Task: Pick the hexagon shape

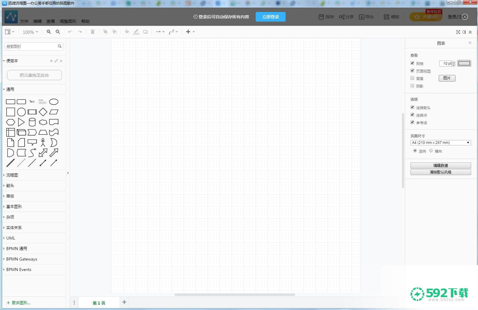Action: pyautogui.click(x=10, y=122)
